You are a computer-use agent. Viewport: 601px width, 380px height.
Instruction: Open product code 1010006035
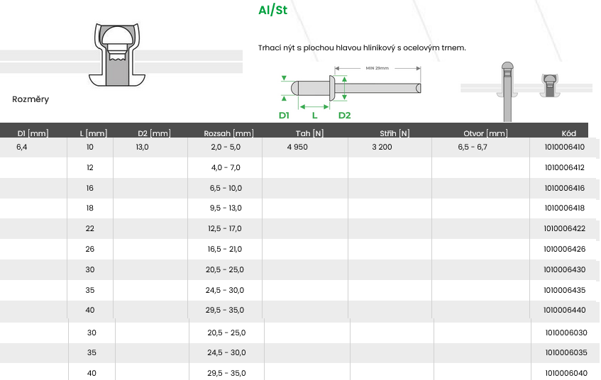click(566, 353)
